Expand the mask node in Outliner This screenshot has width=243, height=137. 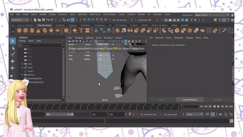pyautogui.click(x=22, y=64)
